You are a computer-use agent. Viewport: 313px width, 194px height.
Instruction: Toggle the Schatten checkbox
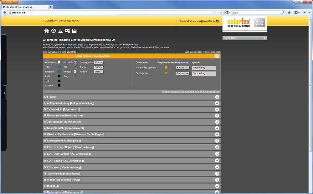click(75, 62)
